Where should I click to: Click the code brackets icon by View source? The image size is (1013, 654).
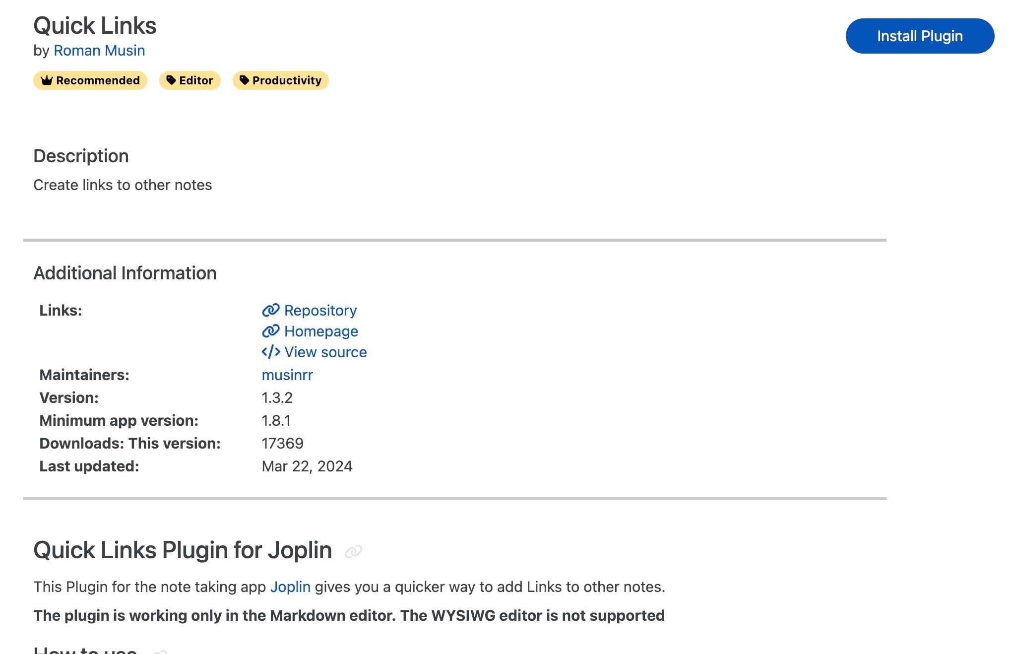point(271,352)
